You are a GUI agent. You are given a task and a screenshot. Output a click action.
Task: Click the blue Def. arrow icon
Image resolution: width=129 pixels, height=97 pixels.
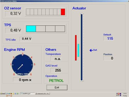[91, 50]
